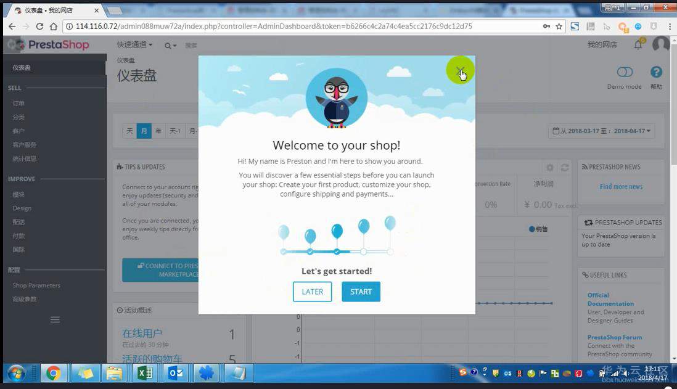Open the date range 2018-03-17 dropdown
The height and width of the screenshot is (389, 677).
pyautogui.click(x=601, y=131)
